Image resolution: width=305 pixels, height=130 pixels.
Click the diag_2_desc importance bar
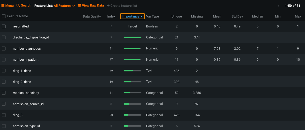pyautogui.click(x=132, y=82)
